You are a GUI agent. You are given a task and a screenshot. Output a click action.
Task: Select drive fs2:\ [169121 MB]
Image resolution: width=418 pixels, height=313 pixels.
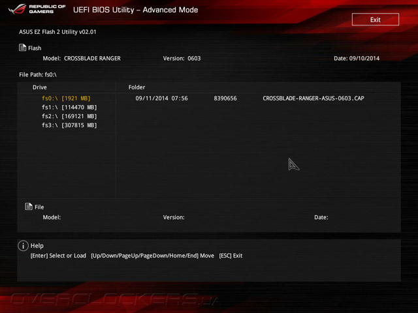click(x=69, y=116)
